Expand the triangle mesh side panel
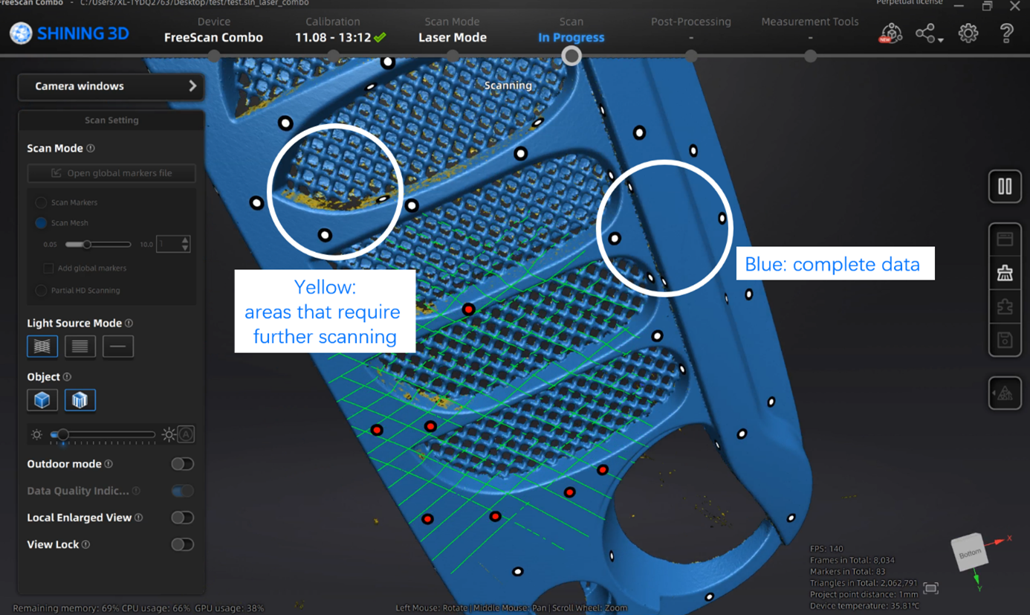 pyautogui.click(x=1005, y=393)
